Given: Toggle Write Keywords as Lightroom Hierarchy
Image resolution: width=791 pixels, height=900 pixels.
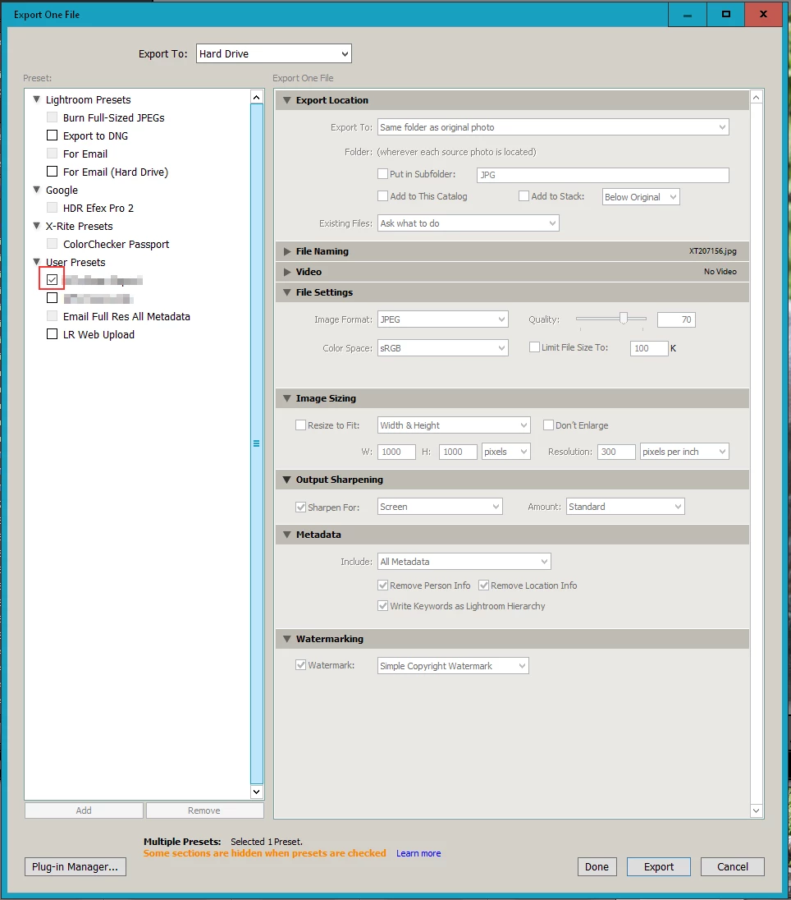Looking at the screenshot, I should [x=382, y=605].
